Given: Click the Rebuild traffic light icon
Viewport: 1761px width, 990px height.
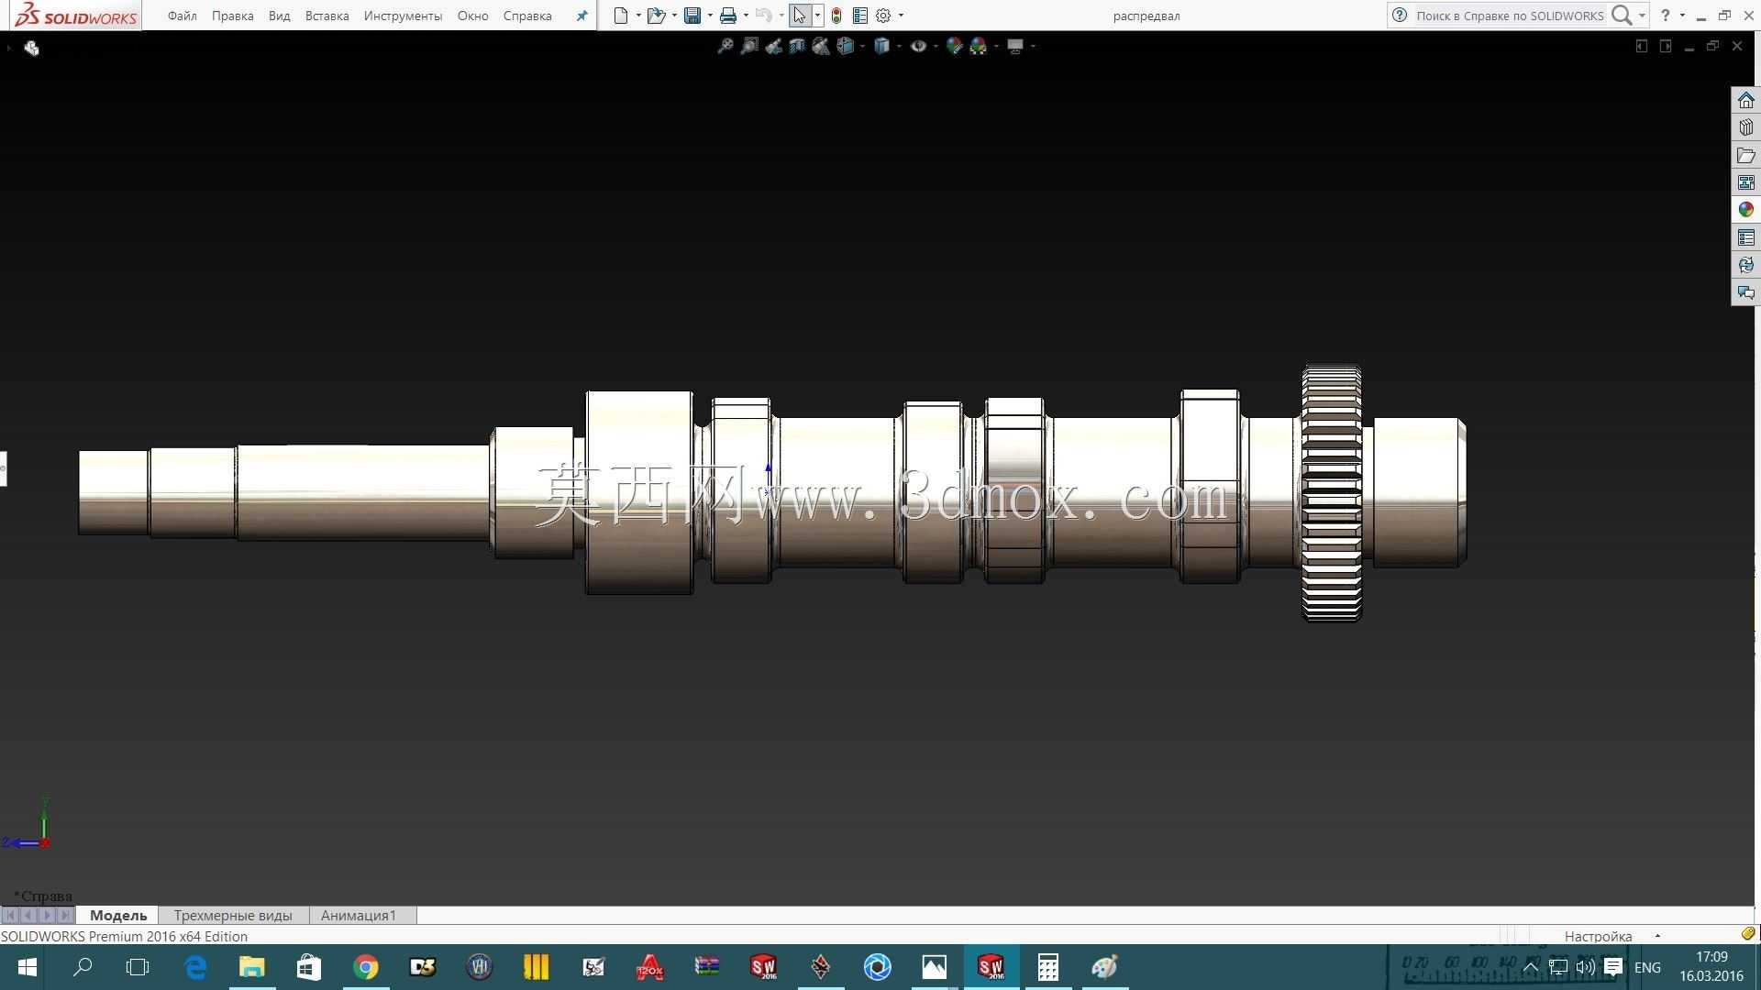Looking at the screenshot, I should 836,16.
